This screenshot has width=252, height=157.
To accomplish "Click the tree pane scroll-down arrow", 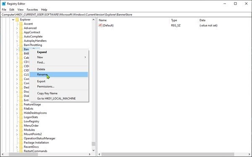I will [x=94, y=150].
